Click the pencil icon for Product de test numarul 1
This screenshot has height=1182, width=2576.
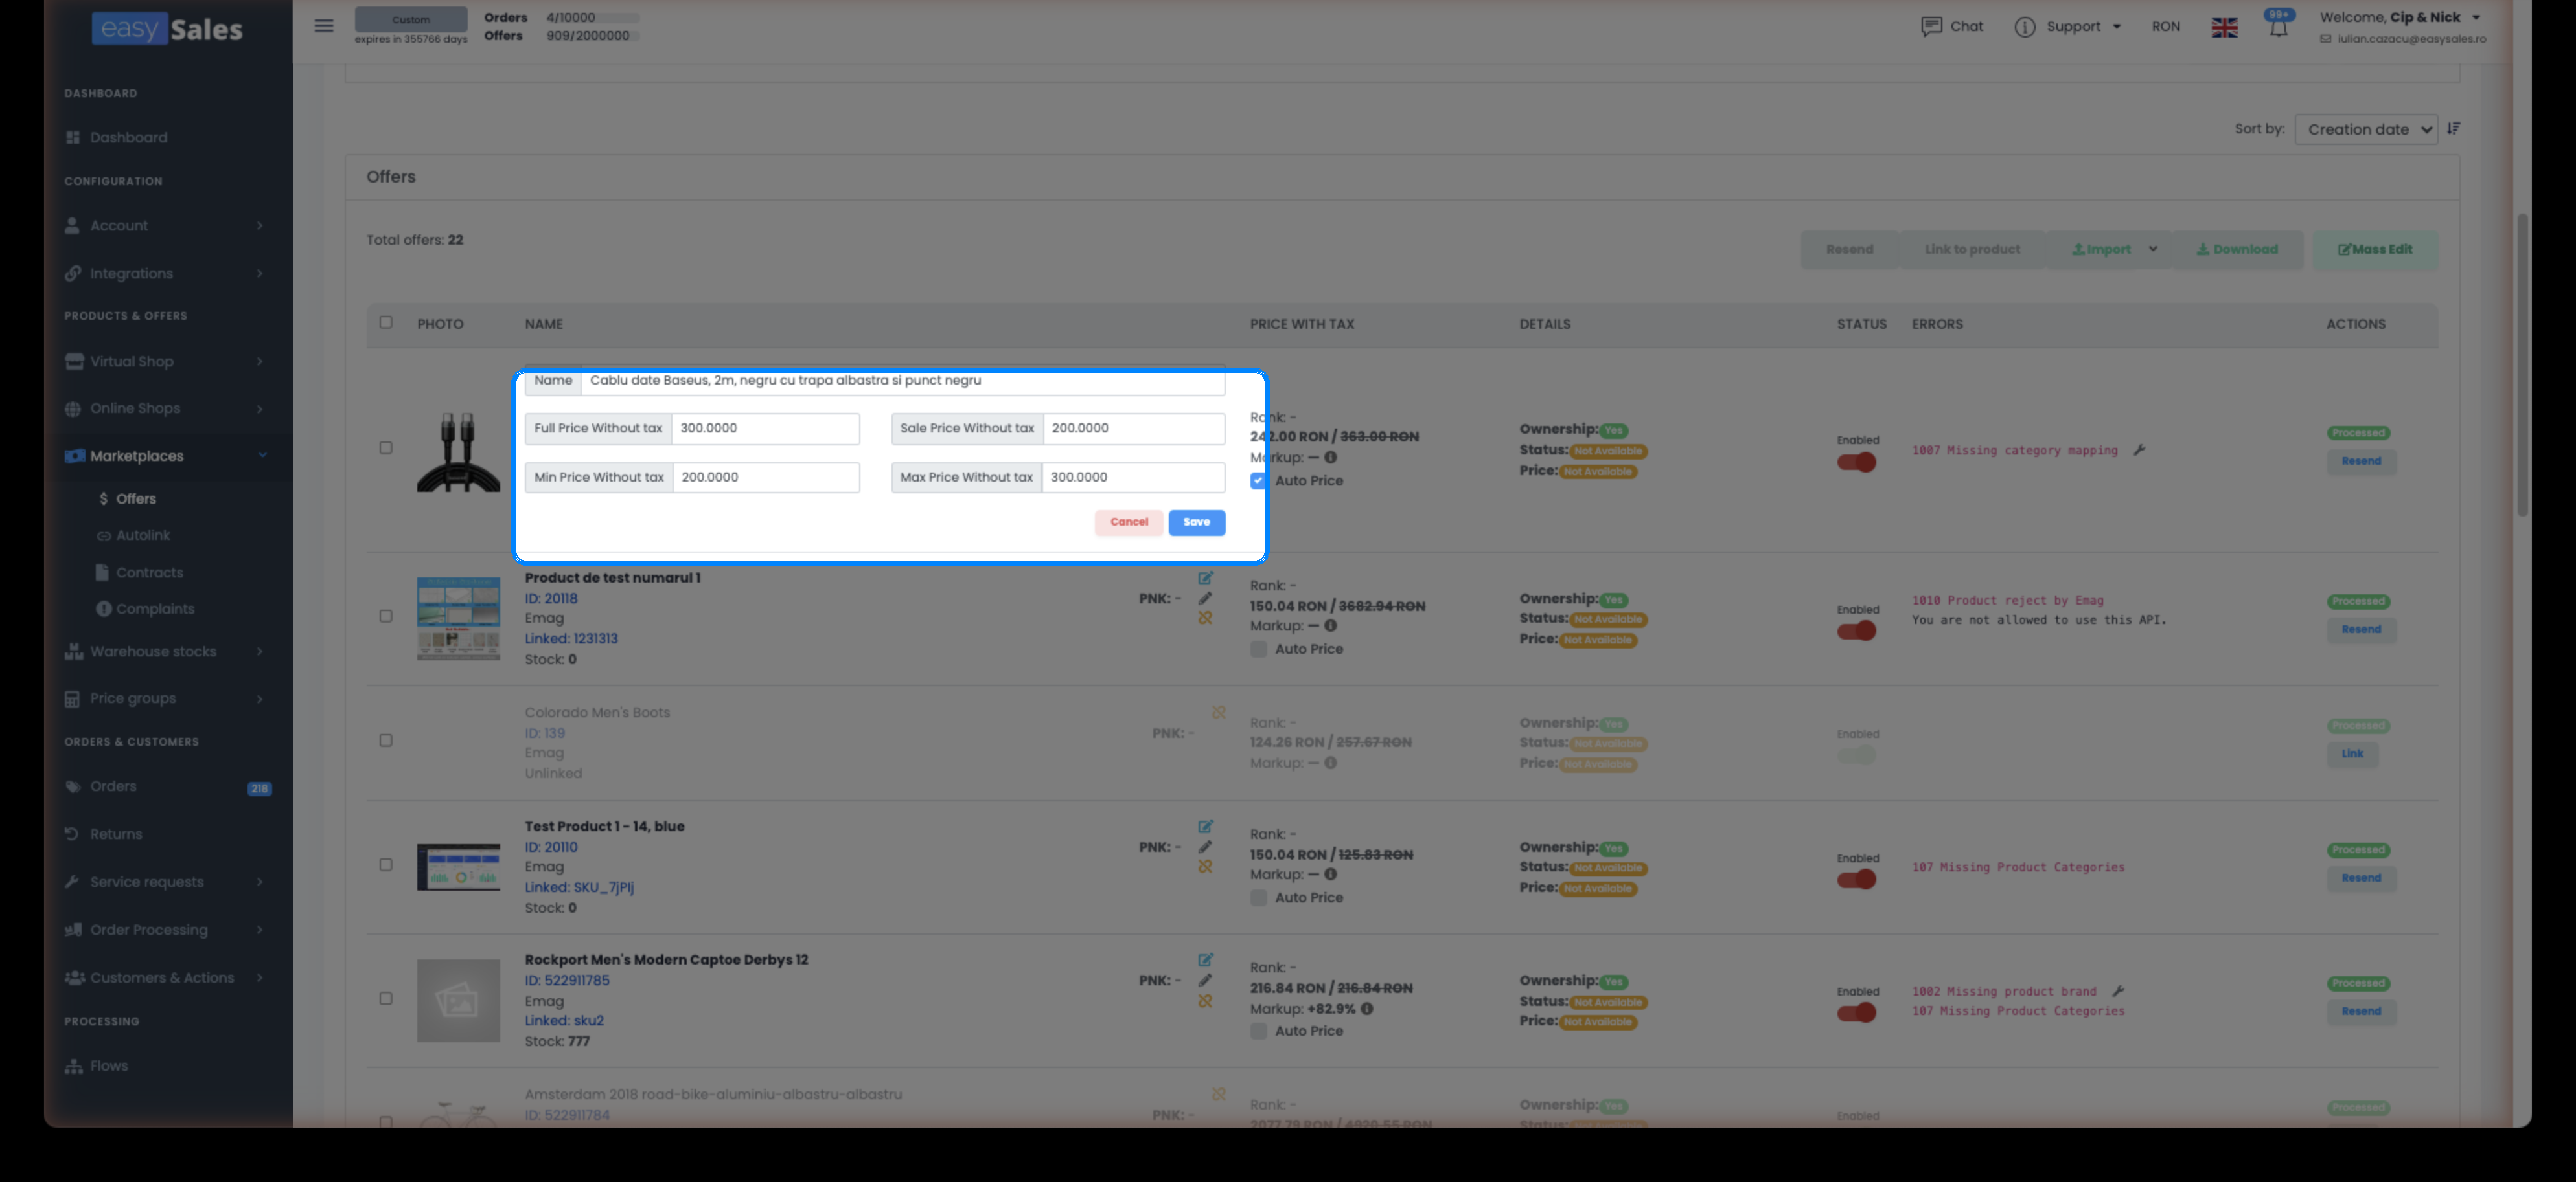(1205, 599)
